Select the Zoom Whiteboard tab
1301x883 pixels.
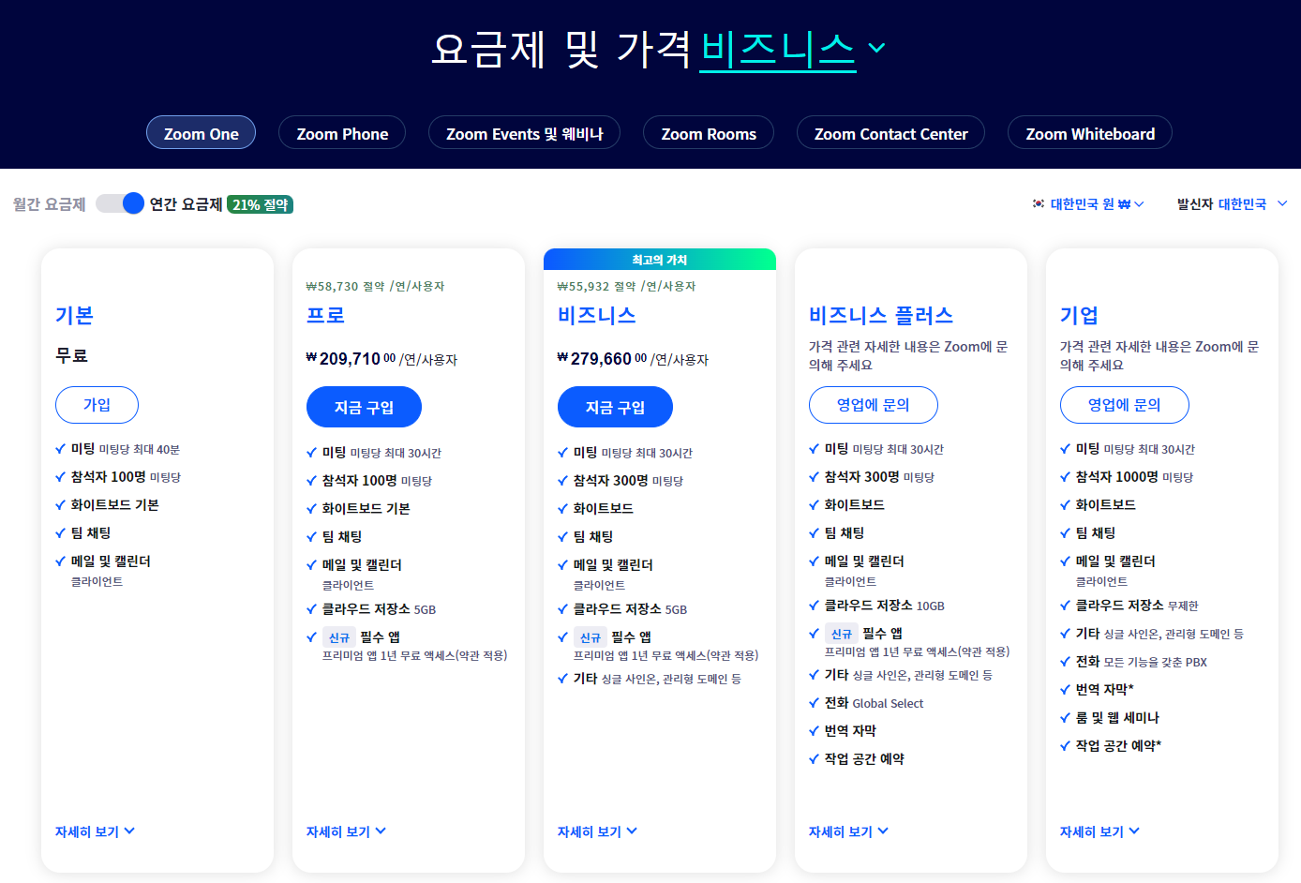coord(1090,133)
